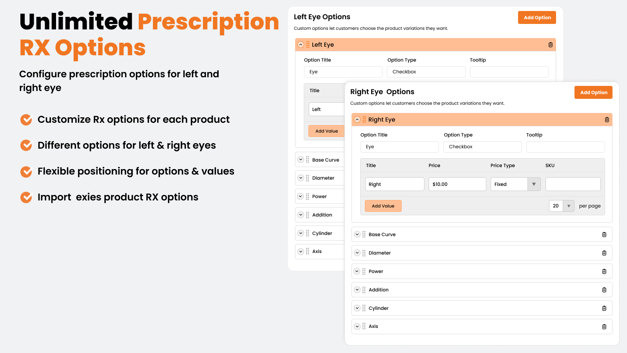Delete the right panel Cylinder option
Viewport: 627px width, 353px height.
click(x=604, y=308)
